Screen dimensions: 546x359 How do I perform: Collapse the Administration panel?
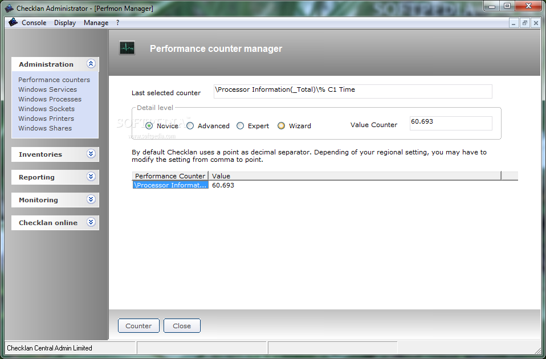point(91,64)
